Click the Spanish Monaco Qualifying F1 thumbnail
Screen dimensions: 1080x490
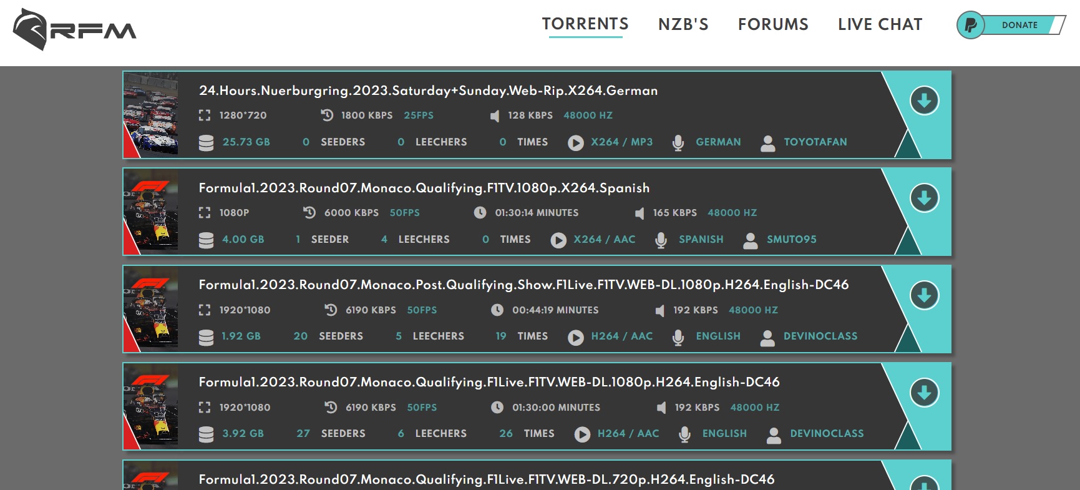[x=151, y=212]
